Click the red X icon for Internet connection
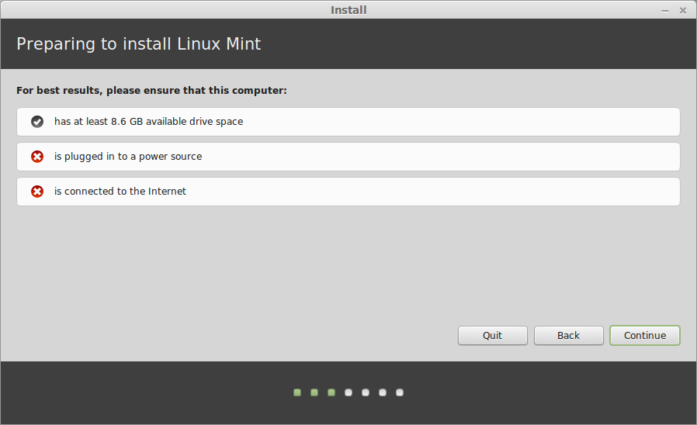The image size is (697, 425). [x=37, y=192]
